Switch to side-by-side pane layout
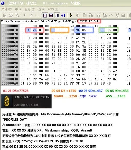 [x=45, y=15]
